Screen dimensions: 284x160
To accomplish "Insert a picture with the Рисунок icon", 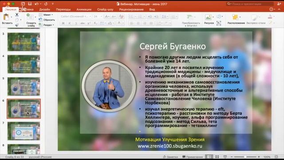I will (208, 17).
